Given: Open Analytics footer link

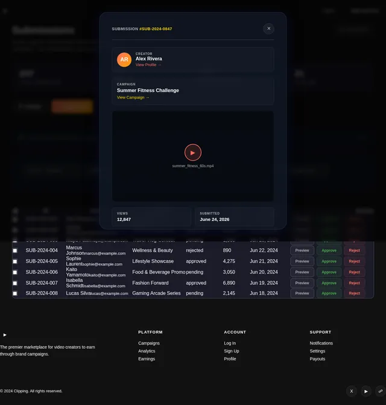Looking at the screenshot, I should [147, 351].
